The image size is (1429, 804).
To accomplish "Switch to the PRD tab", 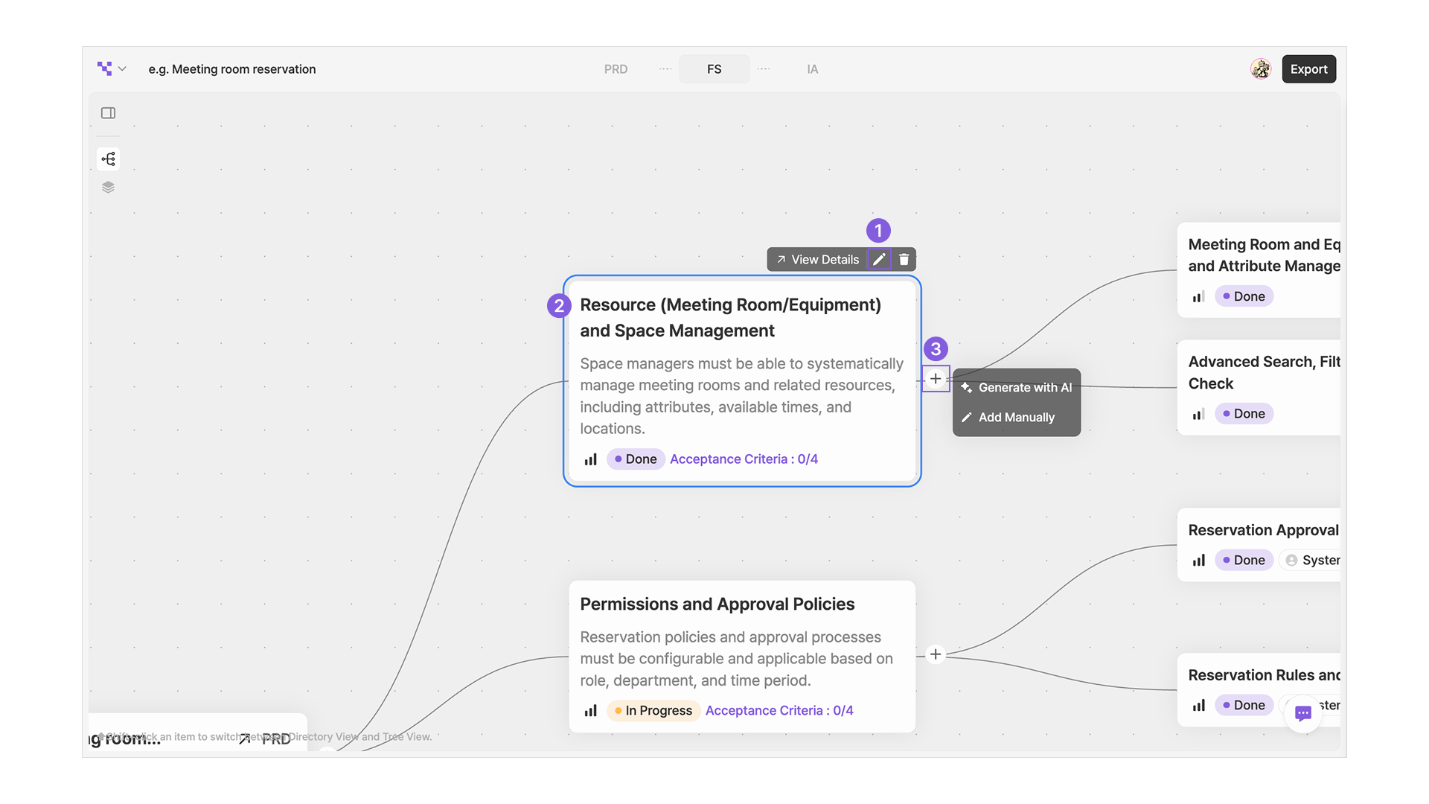I will click(x=616, y=69).
